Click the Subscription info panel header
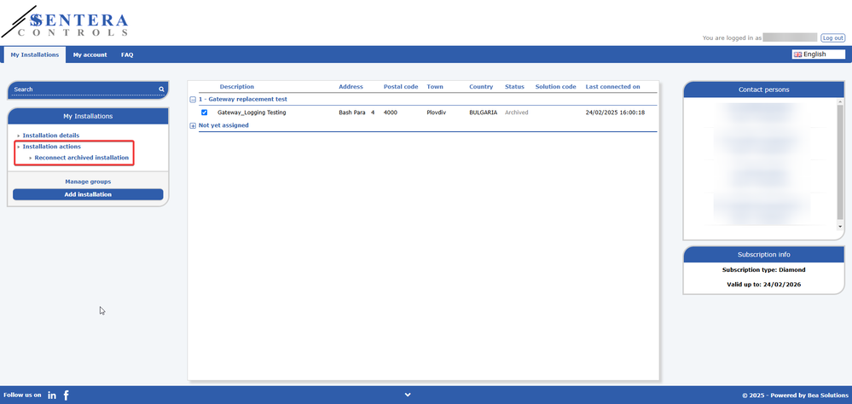Viewport: 852px width, 404px height. [763, 254]
